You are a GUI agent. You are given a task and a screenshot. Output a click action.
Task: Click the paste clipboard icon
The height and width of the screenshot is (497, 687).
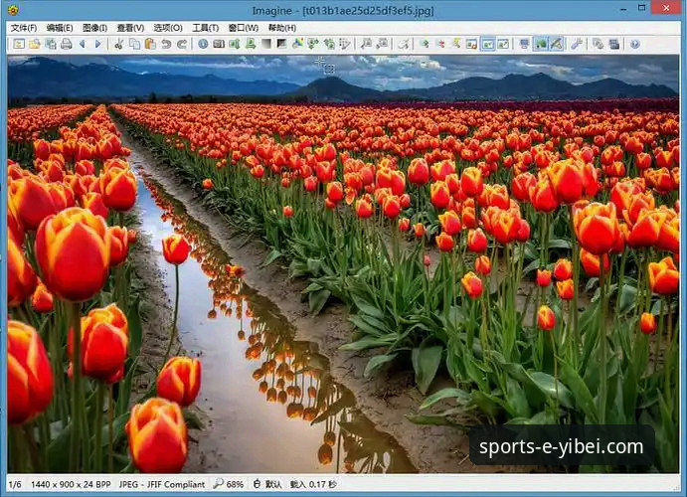[x=150, y=44]
